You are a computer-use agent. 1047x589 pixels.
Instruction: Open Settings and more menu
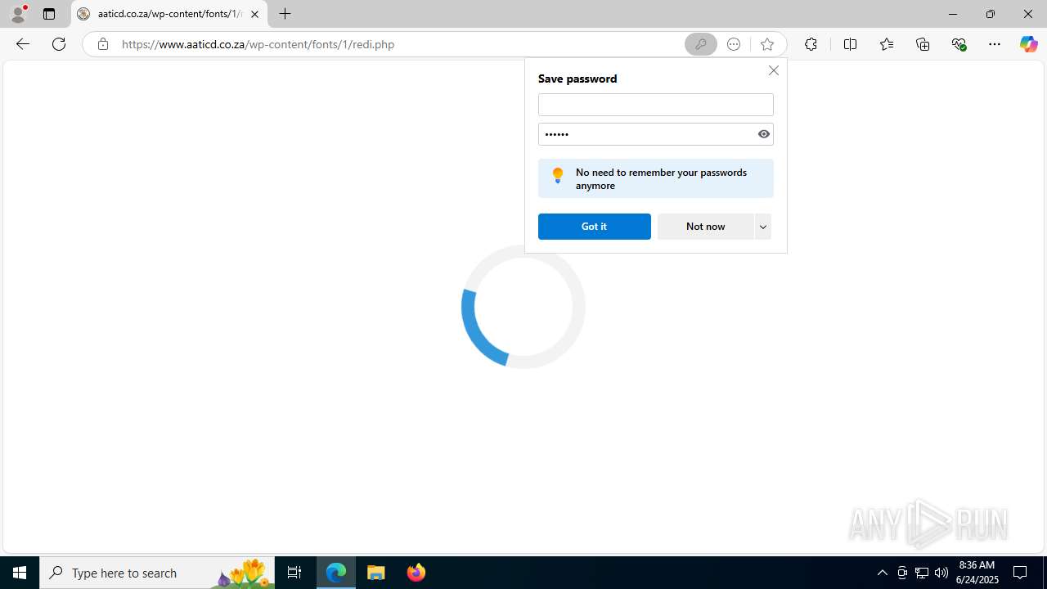coord(995,44)
